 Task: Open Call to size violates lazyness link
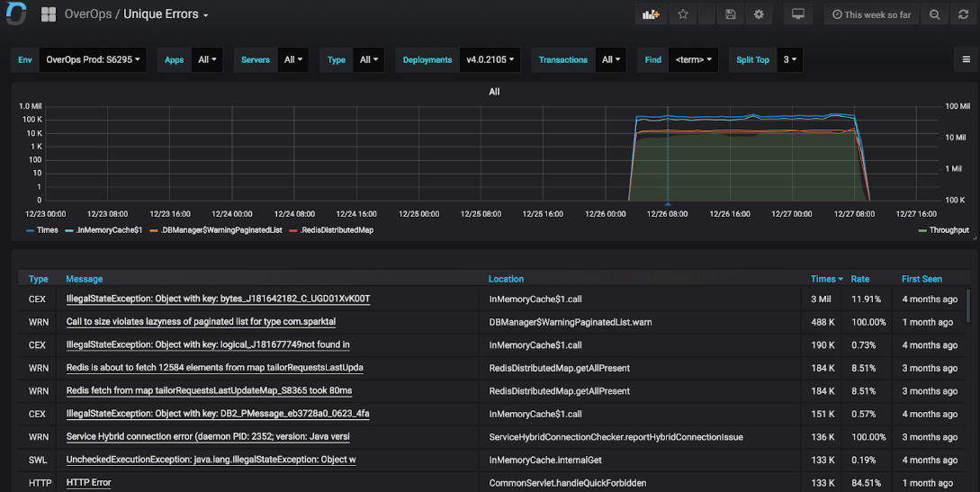201,322
